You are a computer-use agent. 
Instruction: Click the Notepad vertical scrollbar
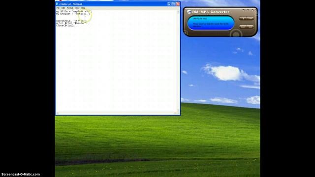click(x=178, y=61)
